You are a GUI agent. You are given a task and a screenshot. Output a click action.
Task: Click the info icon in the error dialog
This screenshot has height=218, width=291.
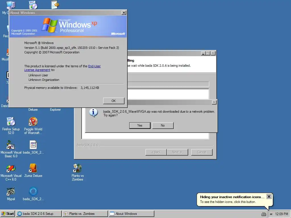pos(93,112)
